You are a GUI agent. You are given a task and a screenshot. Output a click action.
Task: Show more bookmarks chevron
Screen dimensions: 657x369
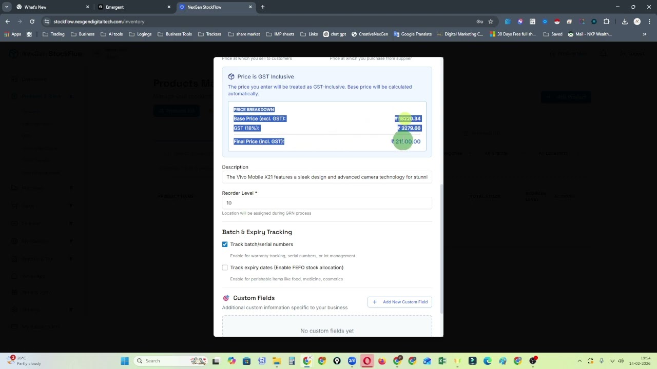(645, 34)
